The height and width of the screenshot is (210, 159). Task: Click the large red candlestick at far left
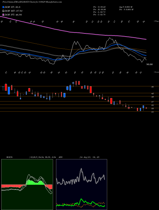(x=6, y=87)
